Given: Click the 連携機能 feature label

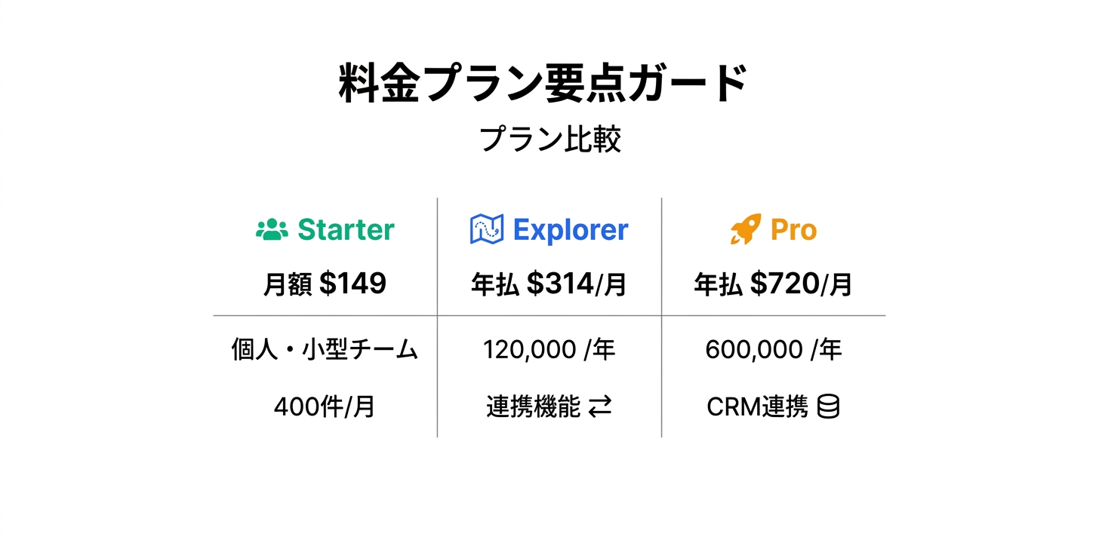Looking at the screenshot, I should 533,408.
